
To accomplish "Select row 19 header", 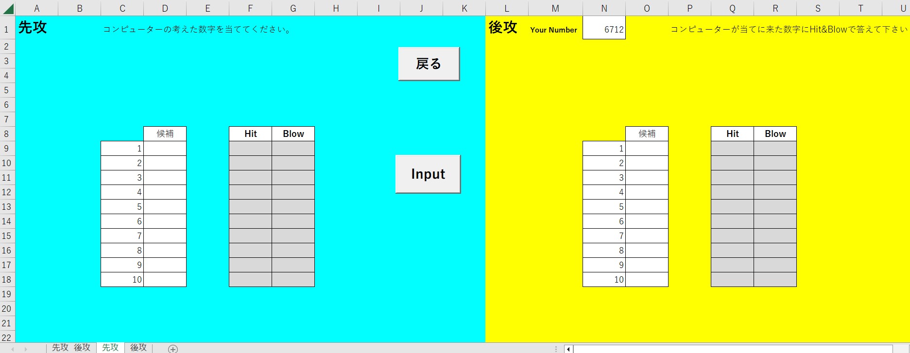I will [7, 294].
